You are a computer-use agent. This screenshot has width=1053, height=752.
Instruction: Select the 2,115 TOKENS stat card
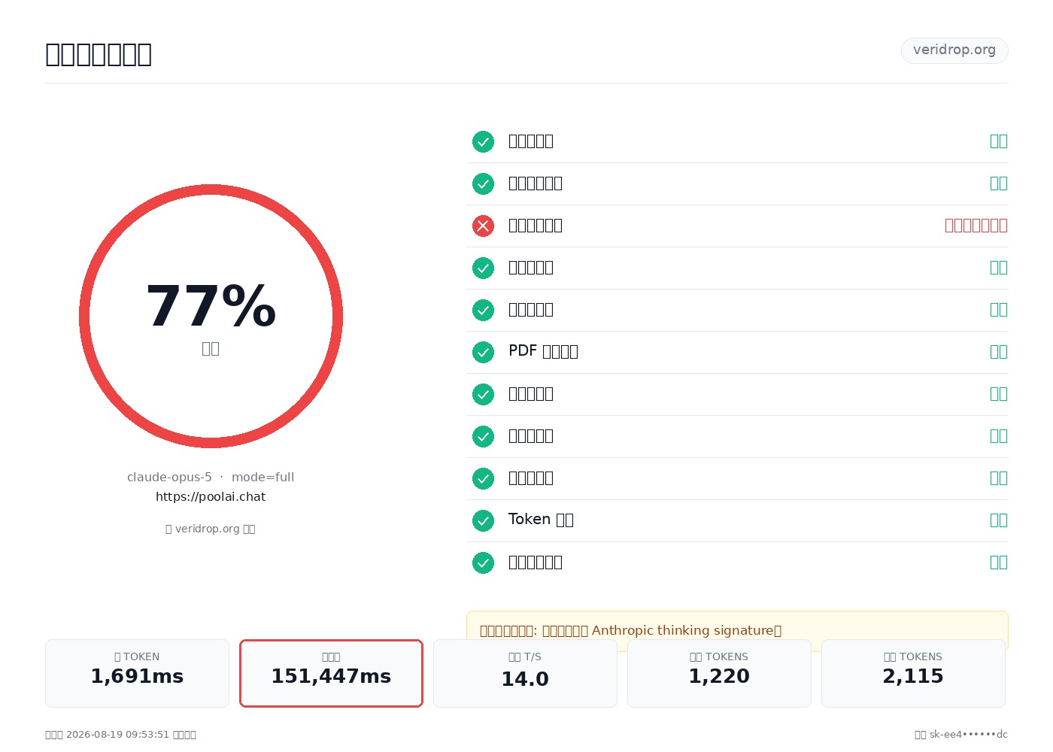913,673
